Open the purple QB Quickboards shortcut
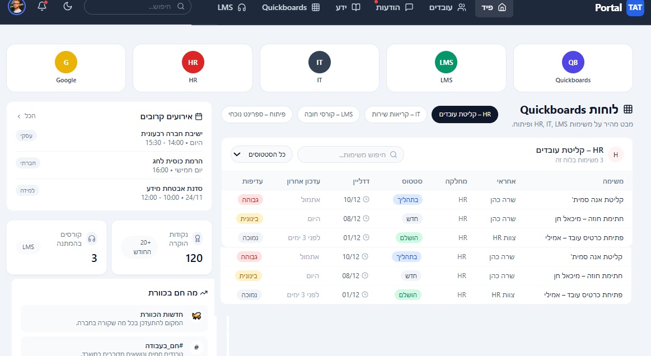The height and width of the screenshot is (356, 651). (x=573, y=62)
